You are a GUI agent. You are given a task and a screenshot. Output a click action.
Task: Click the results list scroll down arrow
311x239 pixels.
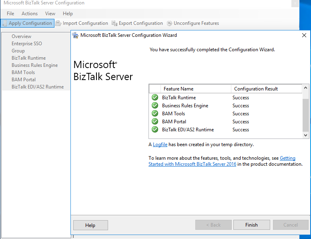tap(306, 135)
